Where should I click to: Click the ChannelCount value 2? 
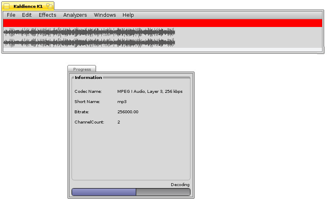119,122
